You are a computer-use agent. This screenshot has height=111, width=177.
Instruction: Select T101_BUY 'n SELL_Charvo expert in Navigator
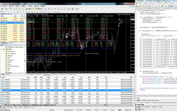coord(15,47)
